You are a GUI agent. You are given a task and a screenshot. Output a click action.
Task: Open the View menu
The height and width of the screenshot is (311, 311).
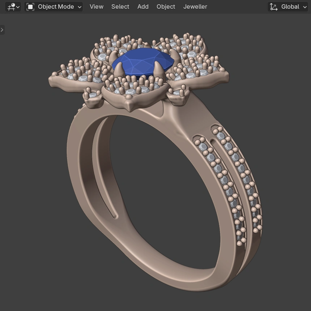point(97,7)
